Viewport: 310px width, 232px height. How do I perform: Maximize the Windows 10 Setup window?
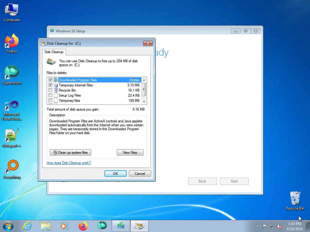246,31
